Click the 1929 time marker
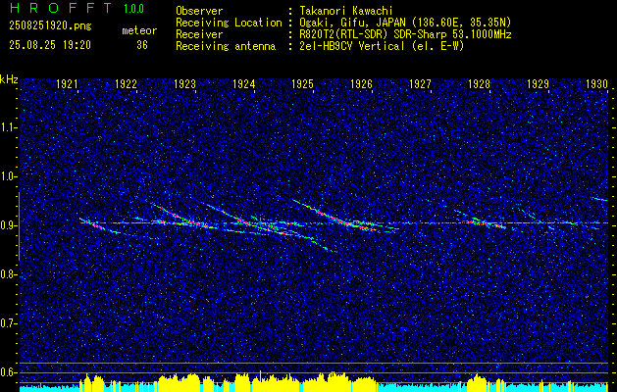 tap(538, 83)
